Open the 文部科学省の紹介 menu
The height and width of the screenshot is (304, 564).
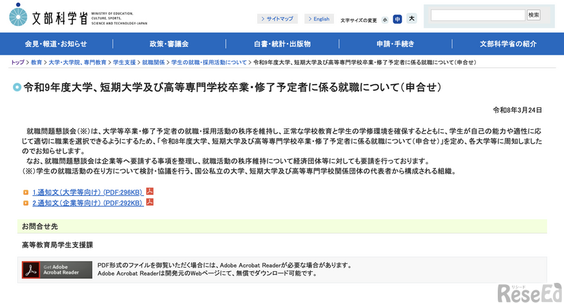[508, 44]
